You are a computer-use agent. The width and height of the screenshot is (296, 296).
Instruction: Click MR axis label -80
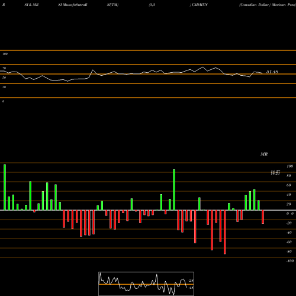289,252
